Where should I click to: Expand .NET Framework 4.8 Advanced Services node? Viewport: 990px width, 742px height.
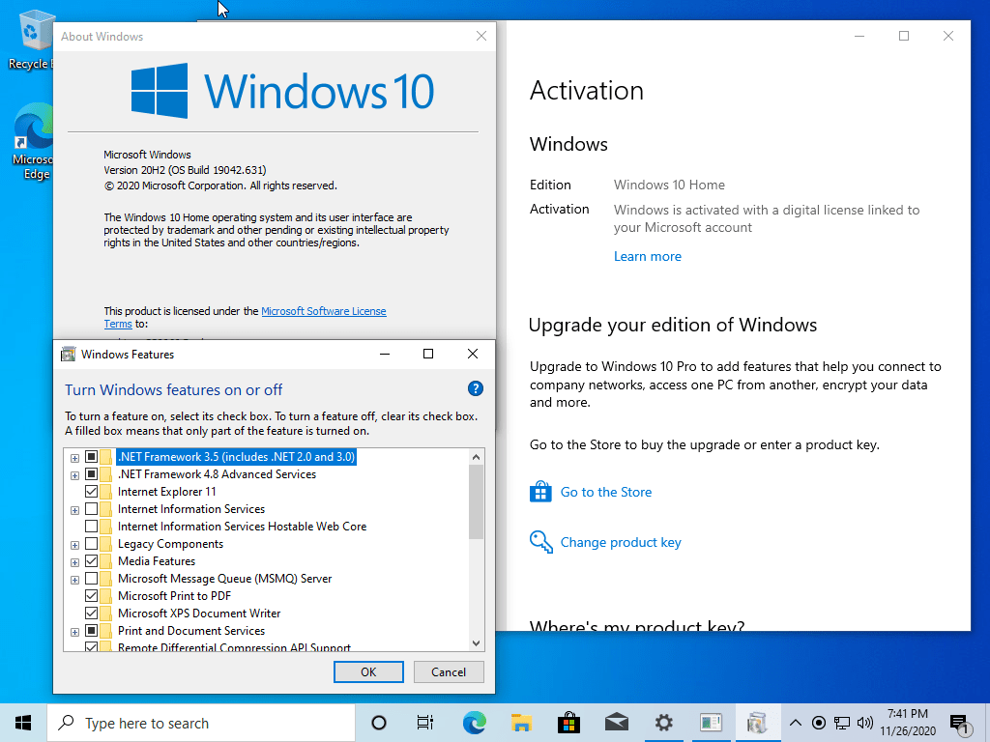74,475
